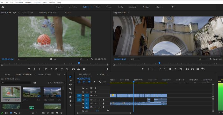Screen dimensions: 223x115
Task: Open Program monitor zoom 50% dropdown
Action: tap(134, 59)
